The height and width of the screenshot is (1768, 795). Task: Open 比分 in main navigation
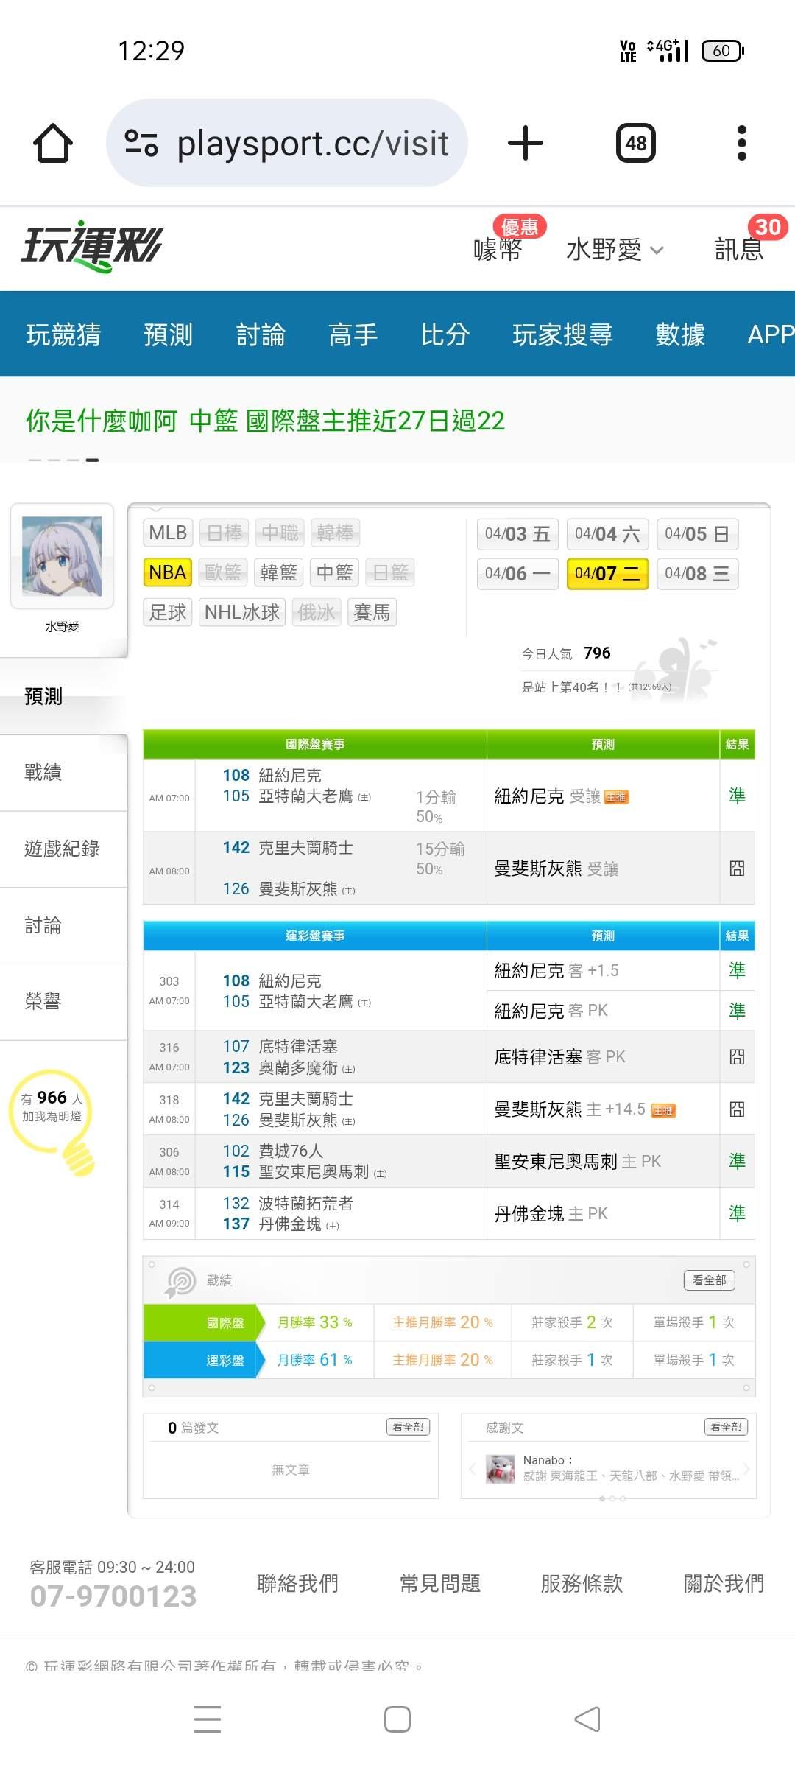445,334
